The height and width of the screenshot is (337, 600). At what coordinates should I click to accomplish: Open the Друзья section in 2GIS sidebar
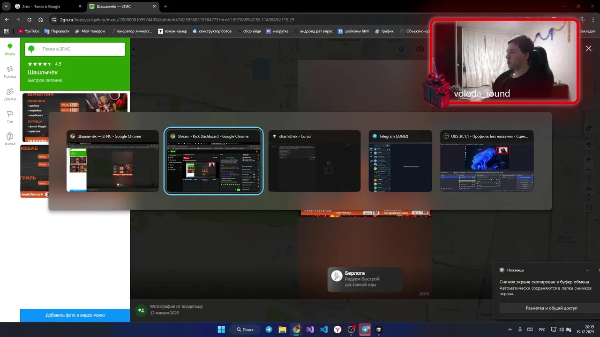pos(10,94)
